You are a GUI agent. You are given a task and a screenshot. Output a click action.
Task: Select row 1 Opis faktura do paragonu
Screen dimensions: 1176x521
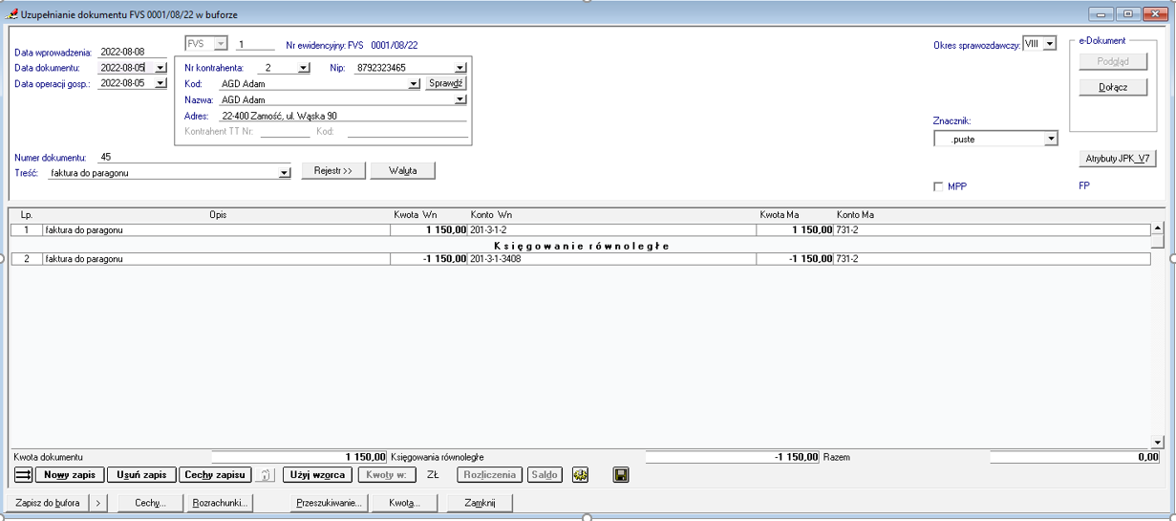click(216, 230)
